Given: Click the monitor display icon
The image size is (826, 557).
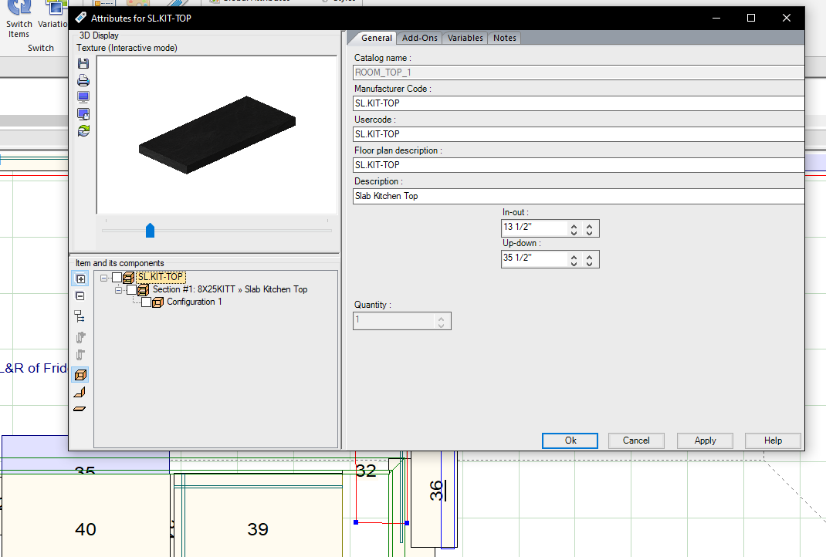Looking at the screenshot, I should pos(83,97).
